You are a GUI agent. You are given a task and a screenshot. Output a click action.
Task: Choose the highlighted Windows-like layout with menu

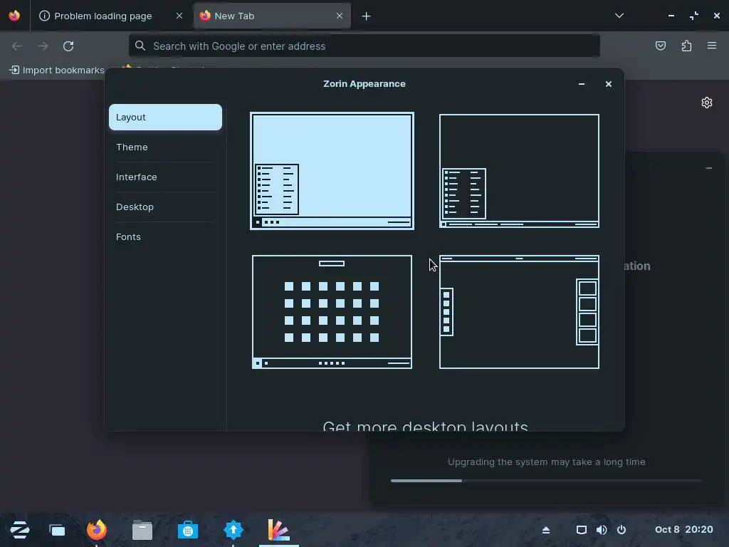pyautogui.click(x=332, y=171)
